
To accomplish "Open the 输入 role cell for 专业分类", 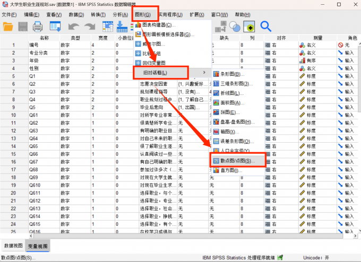I will click(348, 53).
